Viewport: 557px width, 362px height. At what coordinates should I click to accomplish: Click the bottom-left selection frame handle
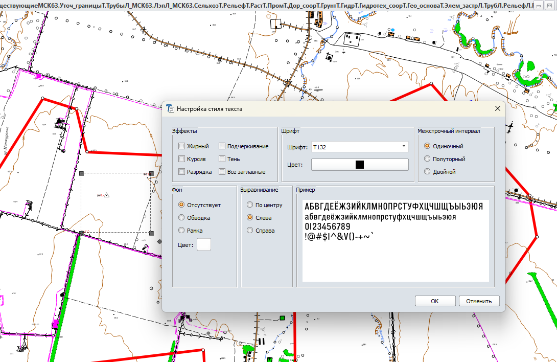click(82, 233)
